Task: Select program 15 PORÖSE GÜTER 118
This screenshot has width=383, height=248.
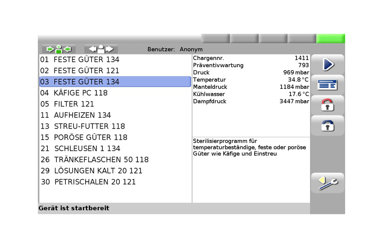Action: point(84,138)
